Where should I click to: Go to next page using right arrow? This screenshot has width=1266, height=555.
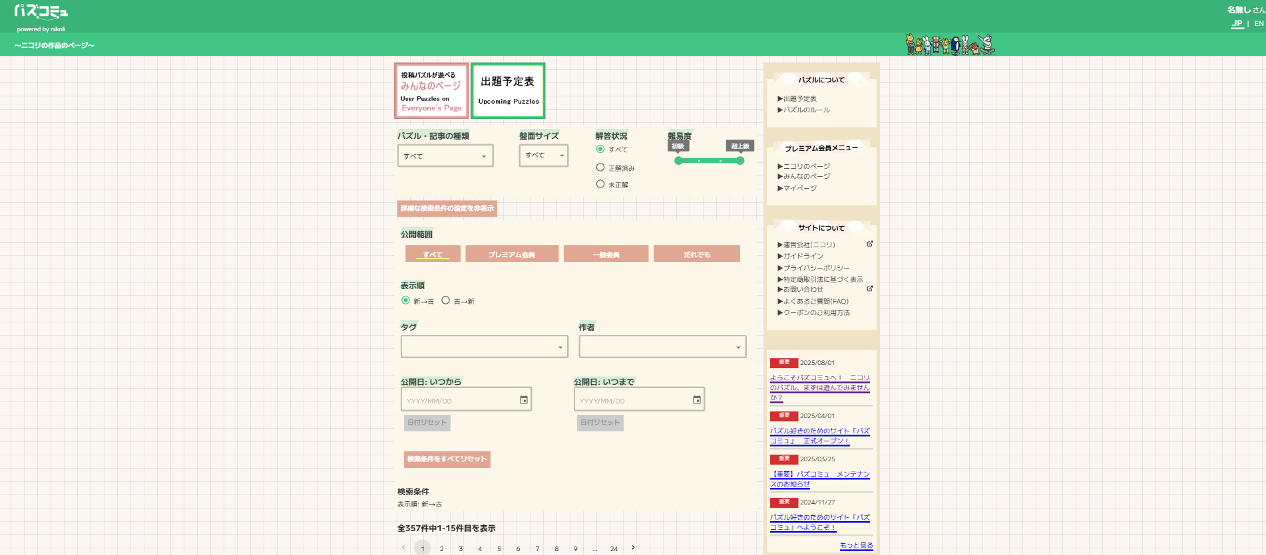coord(633,548)
